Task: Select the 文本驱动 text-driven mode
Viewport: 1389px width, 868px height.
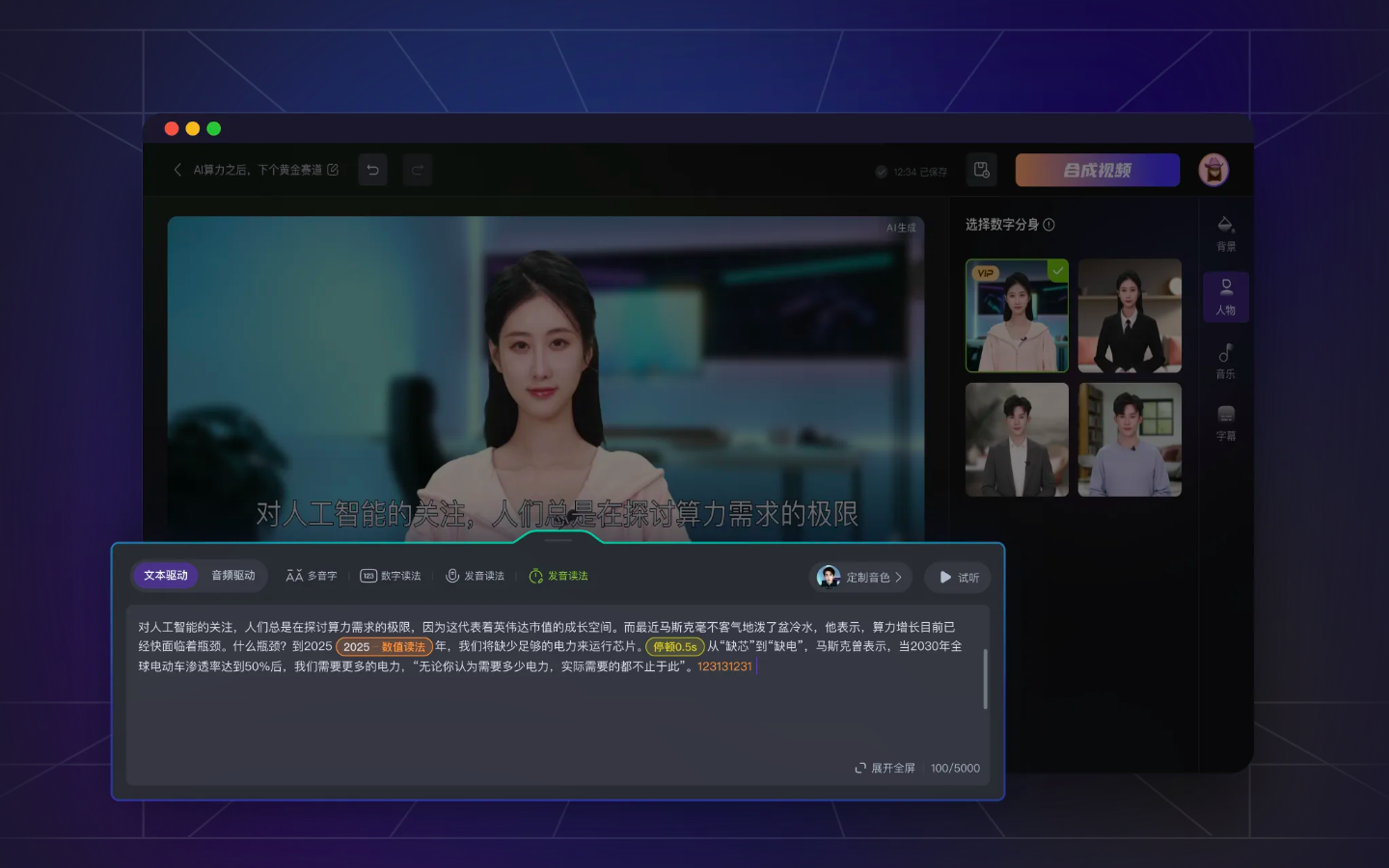Action: coord(166,576)
